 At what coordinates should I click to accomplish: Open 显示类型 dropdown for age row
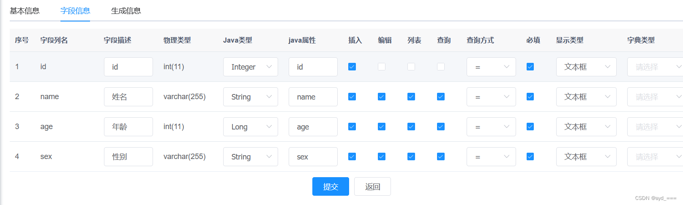586,127
